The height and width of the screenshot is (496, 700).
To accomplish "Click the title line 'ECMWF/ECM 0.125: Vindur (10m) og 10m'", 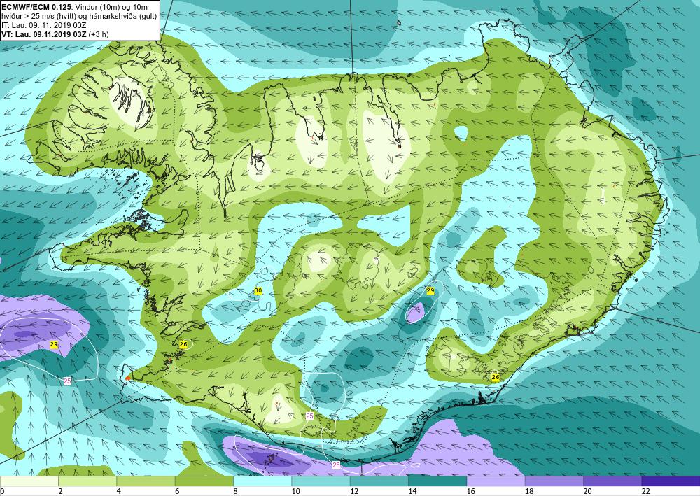I will tap(74, 7).
